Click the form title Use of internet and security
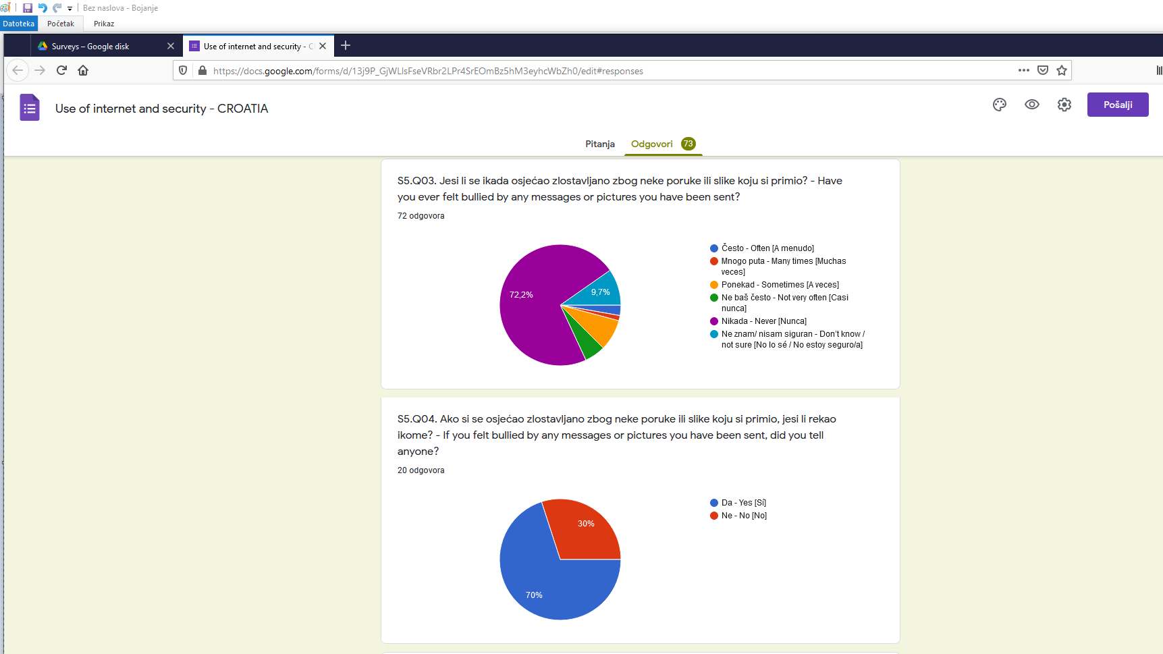 click(161, 109)
